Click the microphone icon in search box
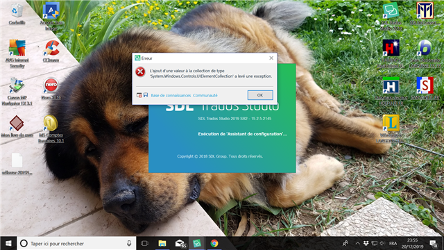The width and height of the screenshot is (444, 250). [x=129, y=243]
